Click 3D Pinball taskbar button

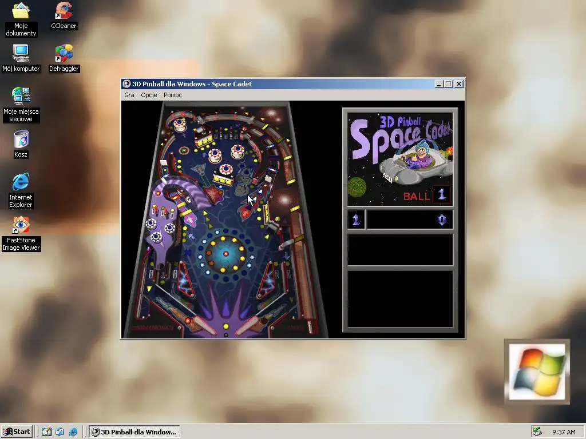[x=134, y=432]
